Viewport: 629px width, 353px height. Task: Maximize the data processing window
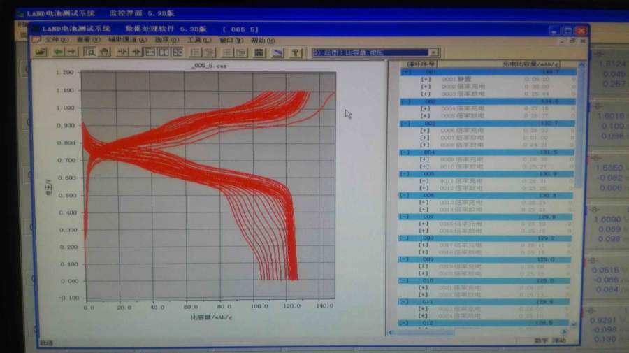point(567,31)
